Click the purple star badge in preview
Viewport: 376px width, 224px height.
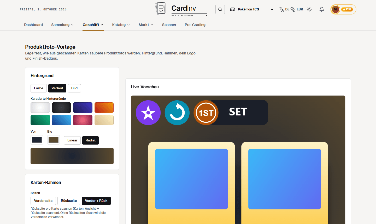[x=148, y=113]
